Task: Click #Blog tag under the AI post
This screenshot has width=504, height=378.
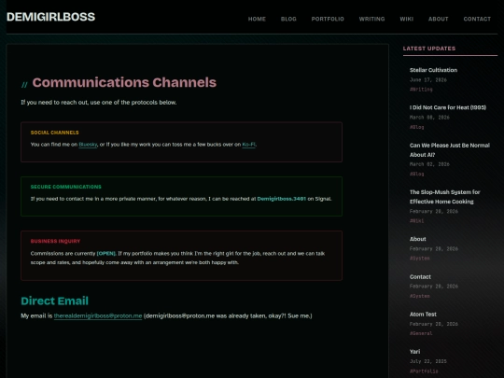Action: 417,174
